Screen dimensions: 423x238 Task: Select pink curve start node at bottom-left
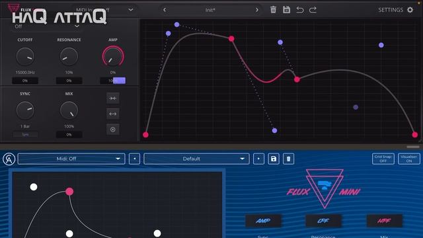click(x=145, y=135)
